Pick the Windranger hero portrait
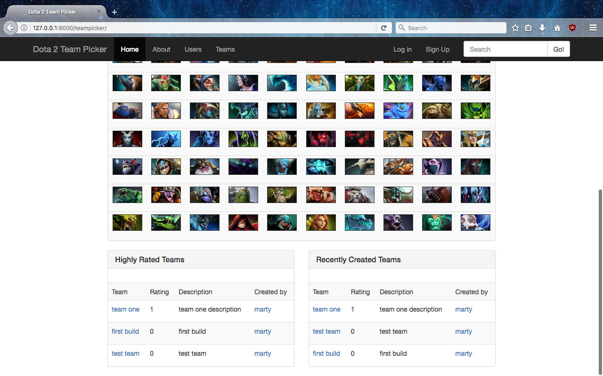The width and height of the screenshot is (603, 376). pos(321,222)
